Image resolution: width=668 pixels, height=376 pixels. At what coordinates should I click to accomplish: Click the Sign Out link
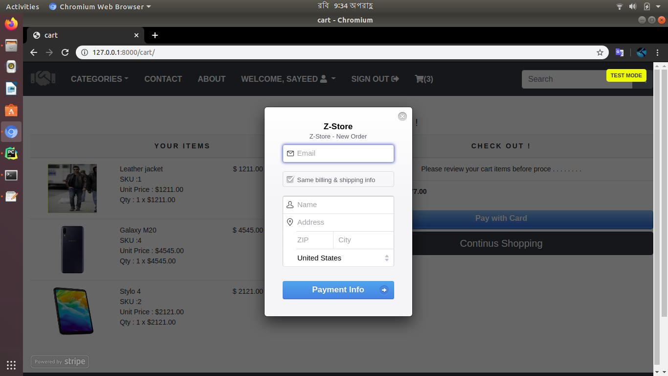point(375,79)
